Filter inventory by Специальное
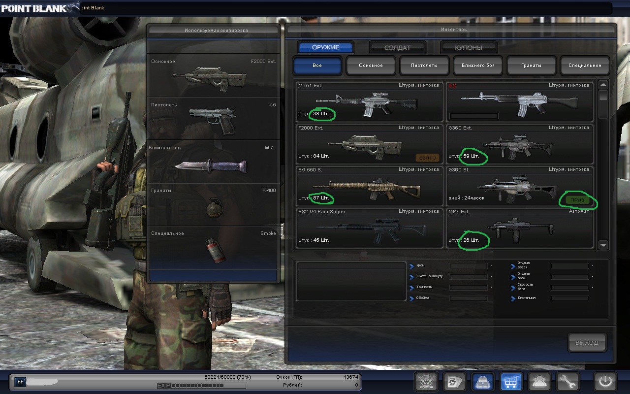This screenshot has width=630, height=394. coord(585,66)
